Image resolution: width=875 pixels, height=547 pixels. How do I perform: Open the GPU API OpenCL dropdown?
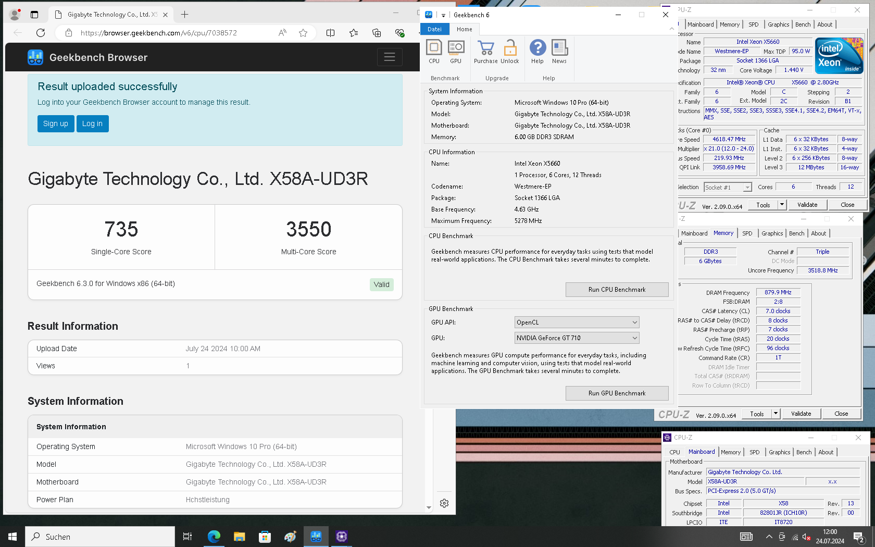pos(577,322)
